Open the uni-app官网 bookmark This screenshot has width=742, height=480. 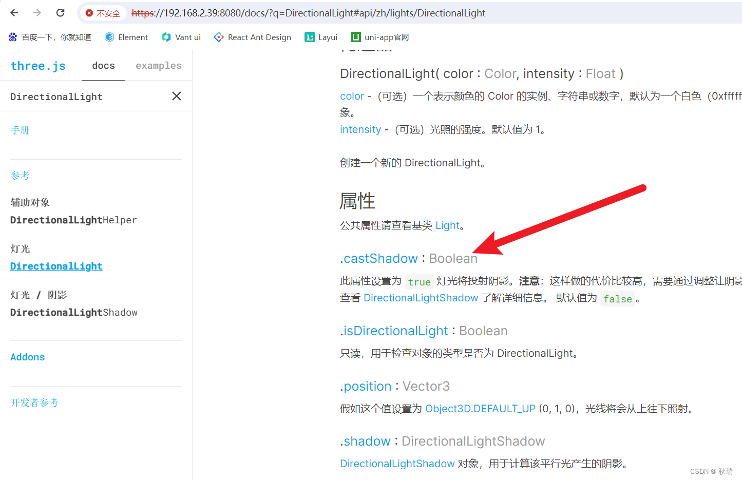(x=380, y=37)
